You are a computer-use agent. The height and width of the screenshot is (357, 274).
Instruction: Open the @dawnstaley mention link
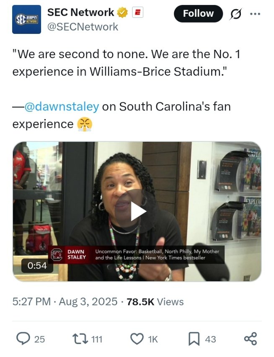coord(62,106)
